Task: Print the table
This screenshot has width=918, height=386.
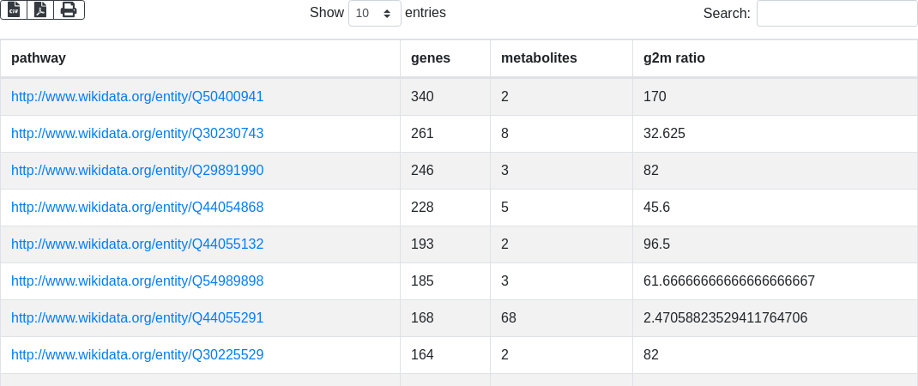Action: pos(69,9)
